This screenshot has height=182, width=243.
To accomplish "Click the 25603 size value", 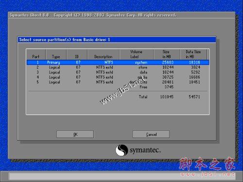I will click(168, 62).
